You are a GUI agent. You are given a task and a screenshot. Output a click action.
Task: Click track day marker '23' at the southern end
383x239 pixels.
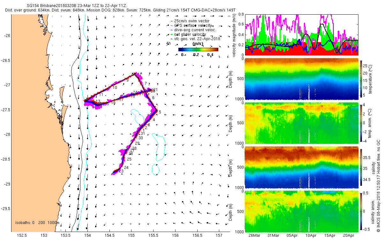(x=121, y=171)
